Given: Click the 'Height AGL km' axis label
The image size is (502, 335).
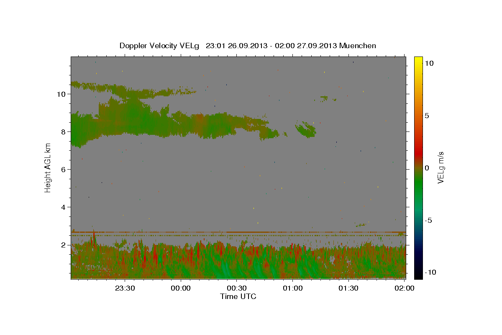Looking at the screenshot, I should coord(48,167).
